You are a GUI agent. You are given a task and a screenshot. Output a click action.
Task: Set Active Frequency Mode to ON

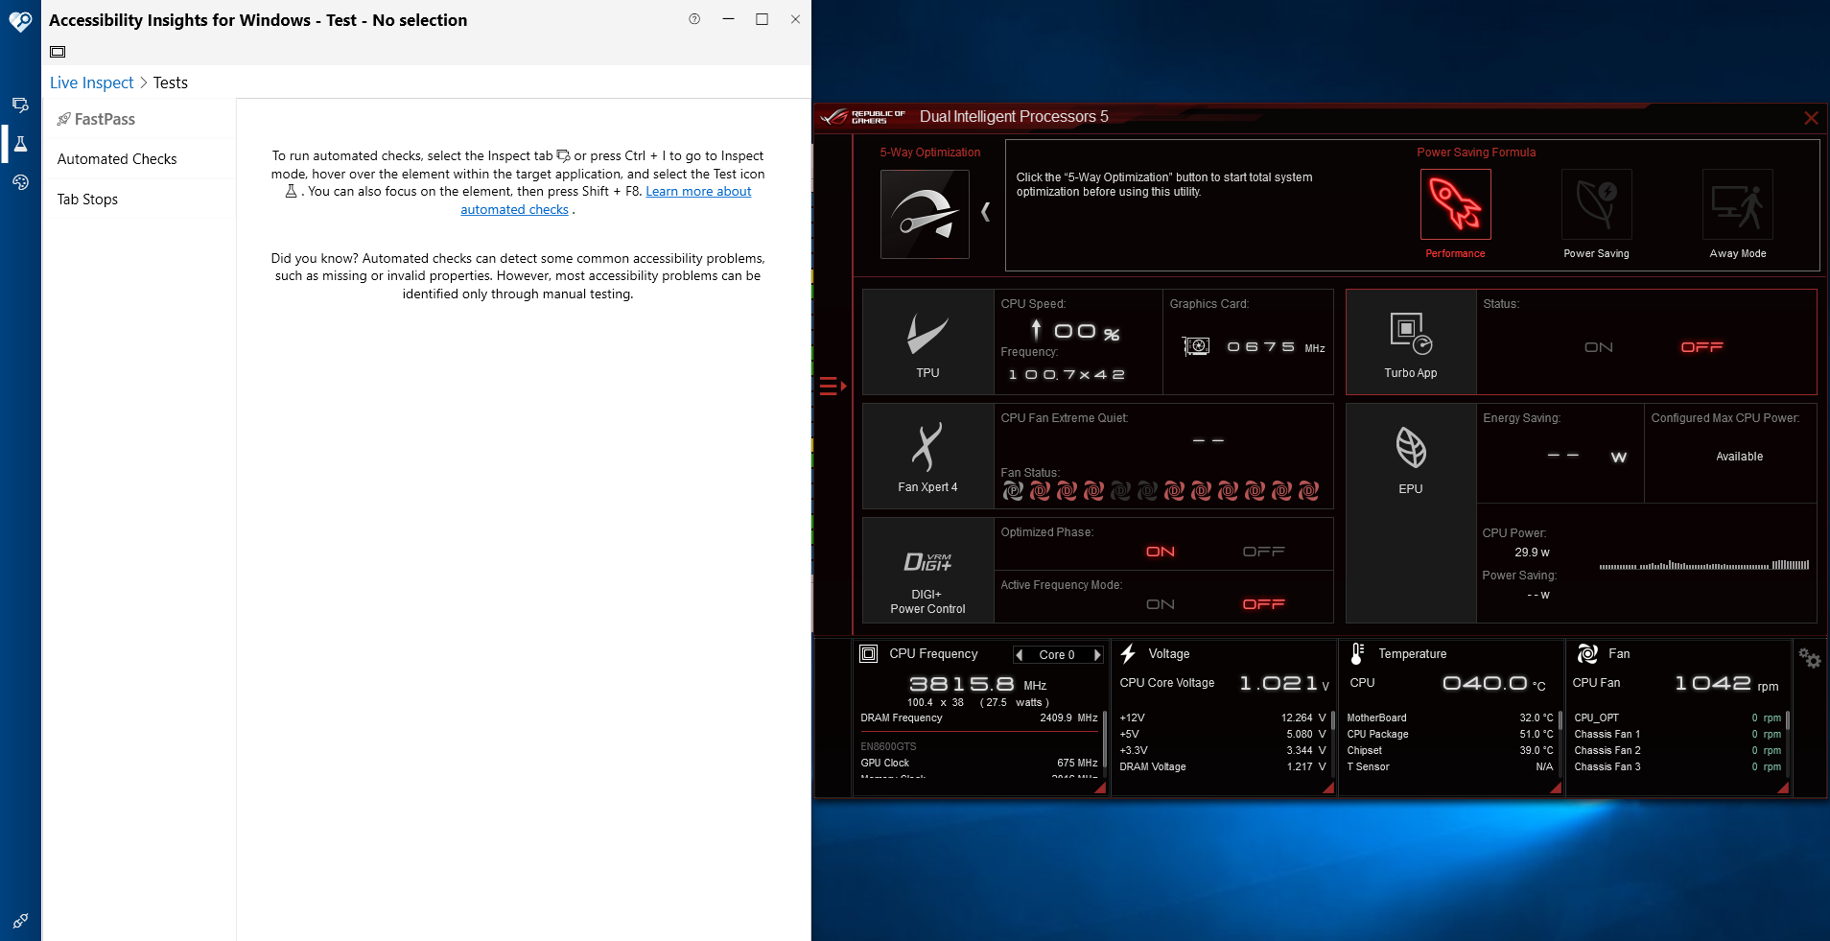pyautogui.click(x=1160, y=603)
